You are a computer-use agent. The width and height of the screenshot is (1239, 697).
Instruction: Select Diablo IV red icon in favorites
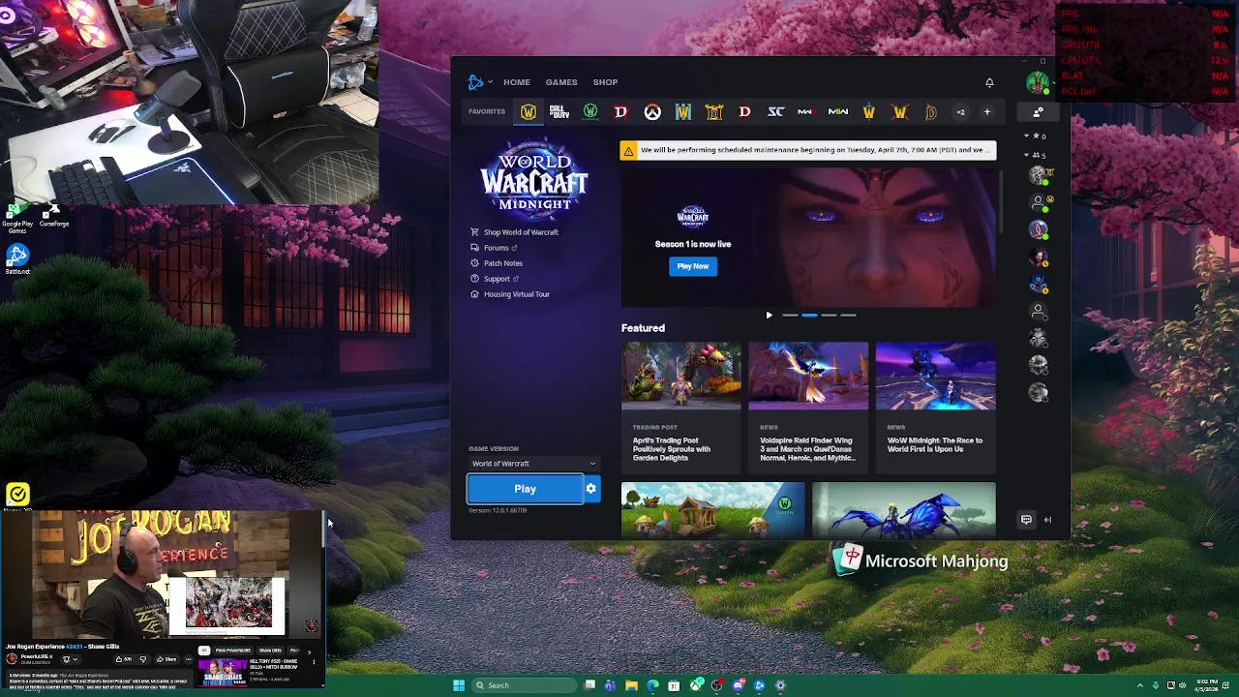(x=621, y=112)
